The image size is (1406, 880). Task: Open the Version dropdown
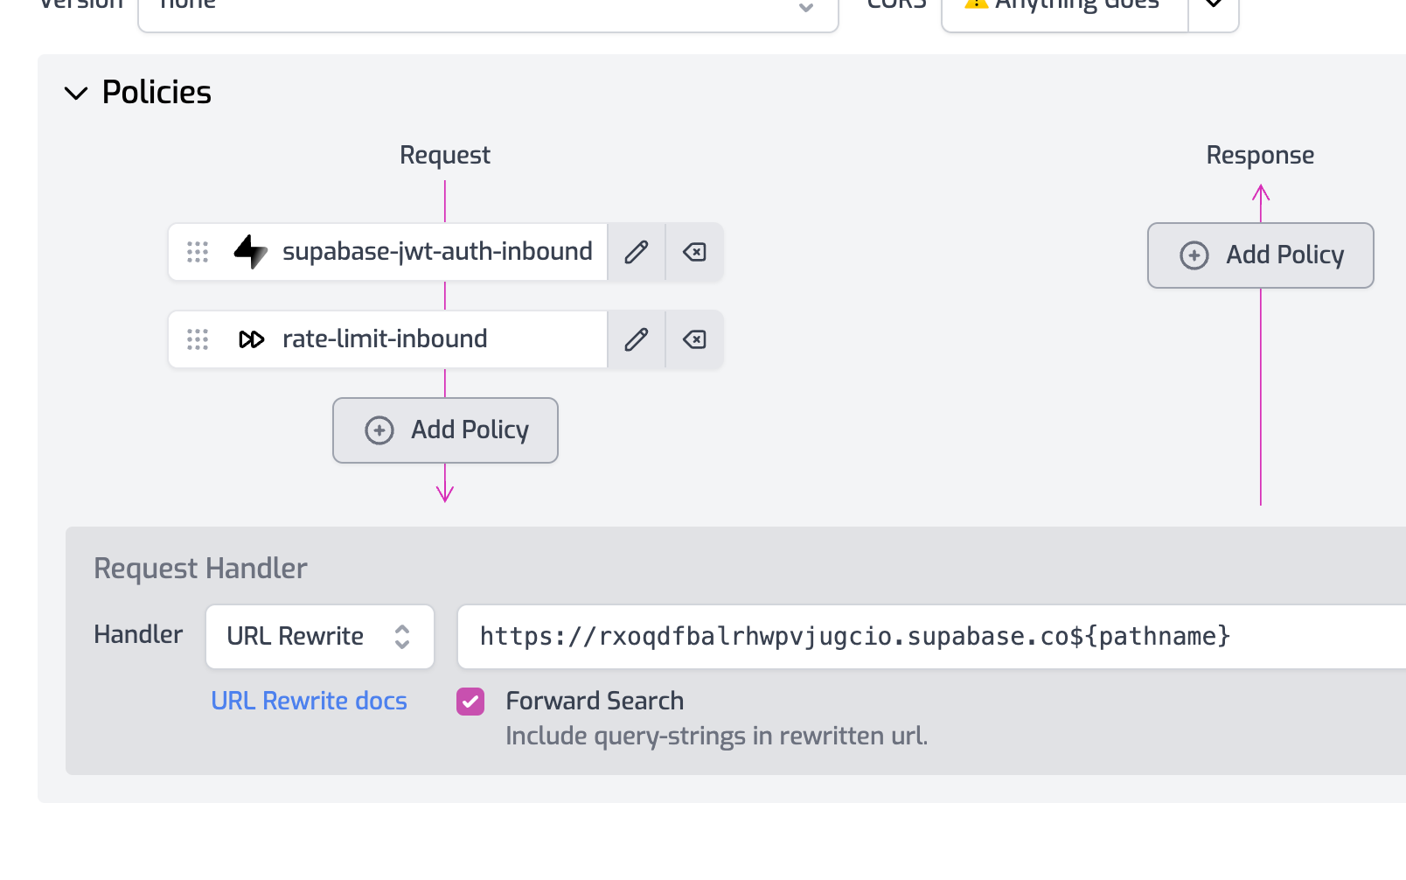(488, 9)
